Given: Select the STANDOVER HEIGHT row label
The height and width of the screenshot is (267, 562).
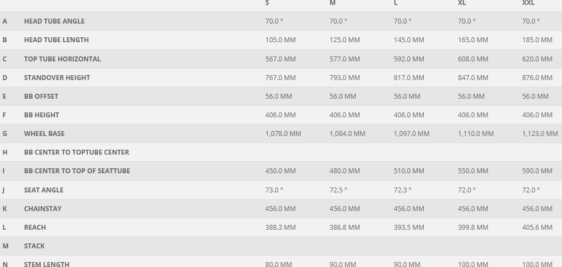Looking at the screenshot, I should click(57, 78).
